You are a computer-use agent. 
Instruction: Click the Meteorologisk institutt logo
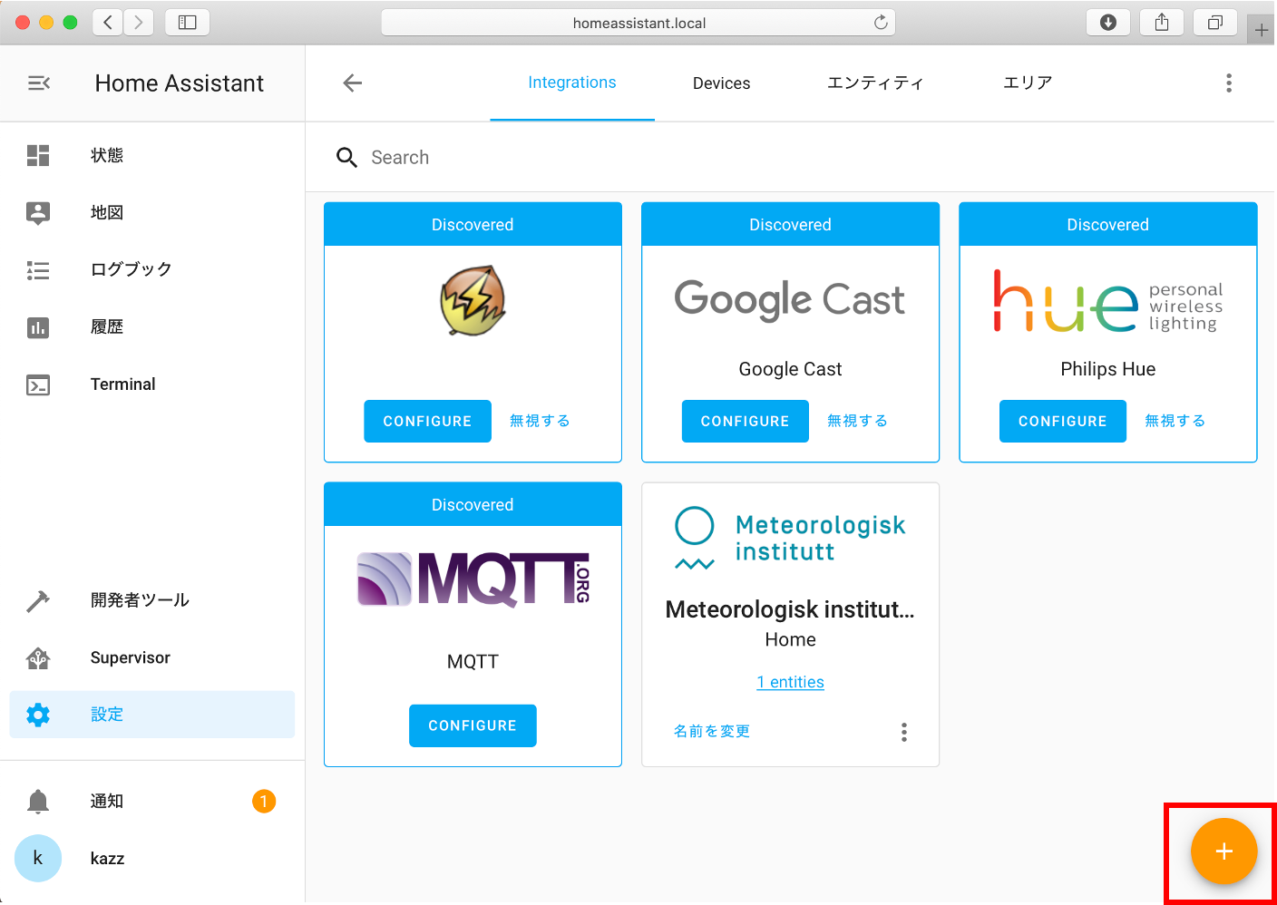(x=790, y=539)
